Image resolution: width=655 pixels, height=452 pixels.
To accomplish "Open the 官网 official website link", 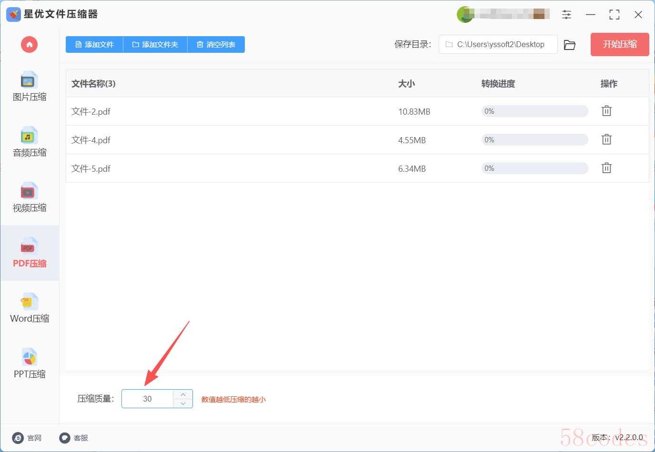I will coord(27,438).
